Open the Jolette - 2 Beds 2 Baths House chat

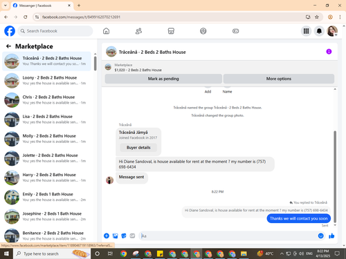(x=46, y=158)
